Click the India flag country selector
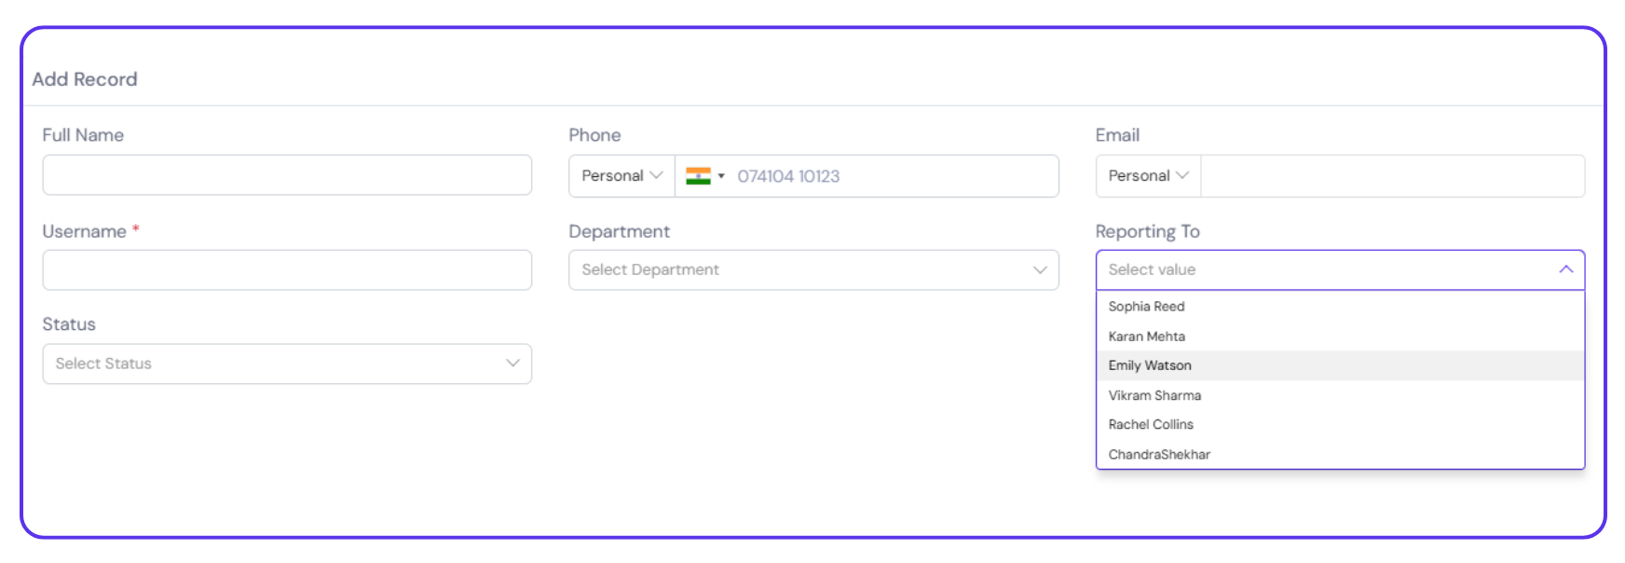The image size is (1625, 563). (699, 176)
